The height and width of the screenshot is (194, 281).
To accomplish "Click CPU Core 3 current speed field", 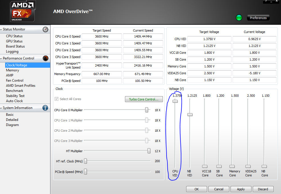I will (143, 57).
